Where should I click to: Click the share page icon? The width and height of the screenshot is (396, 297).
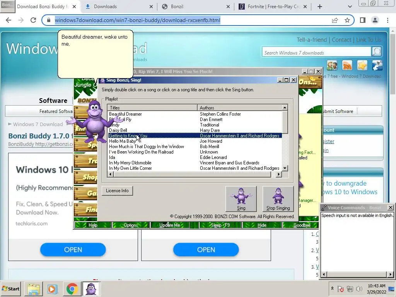click(335, 20)
